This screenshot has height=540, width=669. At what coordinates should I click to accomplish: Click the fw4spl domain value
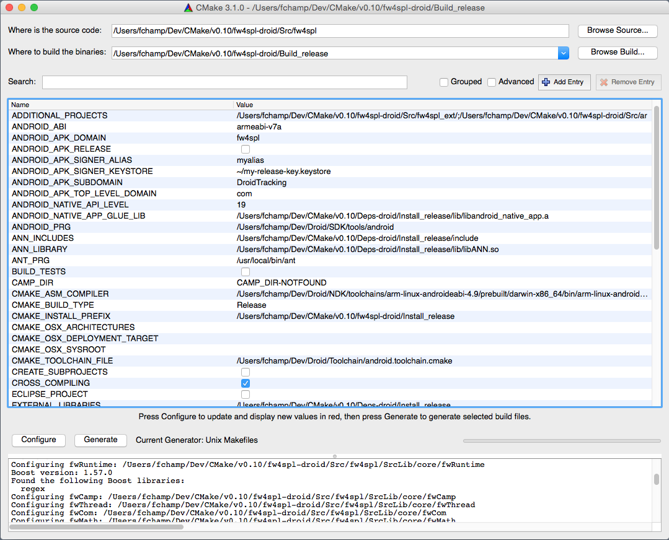(248, 137)
